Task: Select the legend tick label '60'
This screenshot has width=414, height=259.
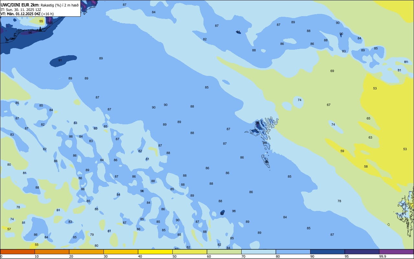Action: (209, 256)
